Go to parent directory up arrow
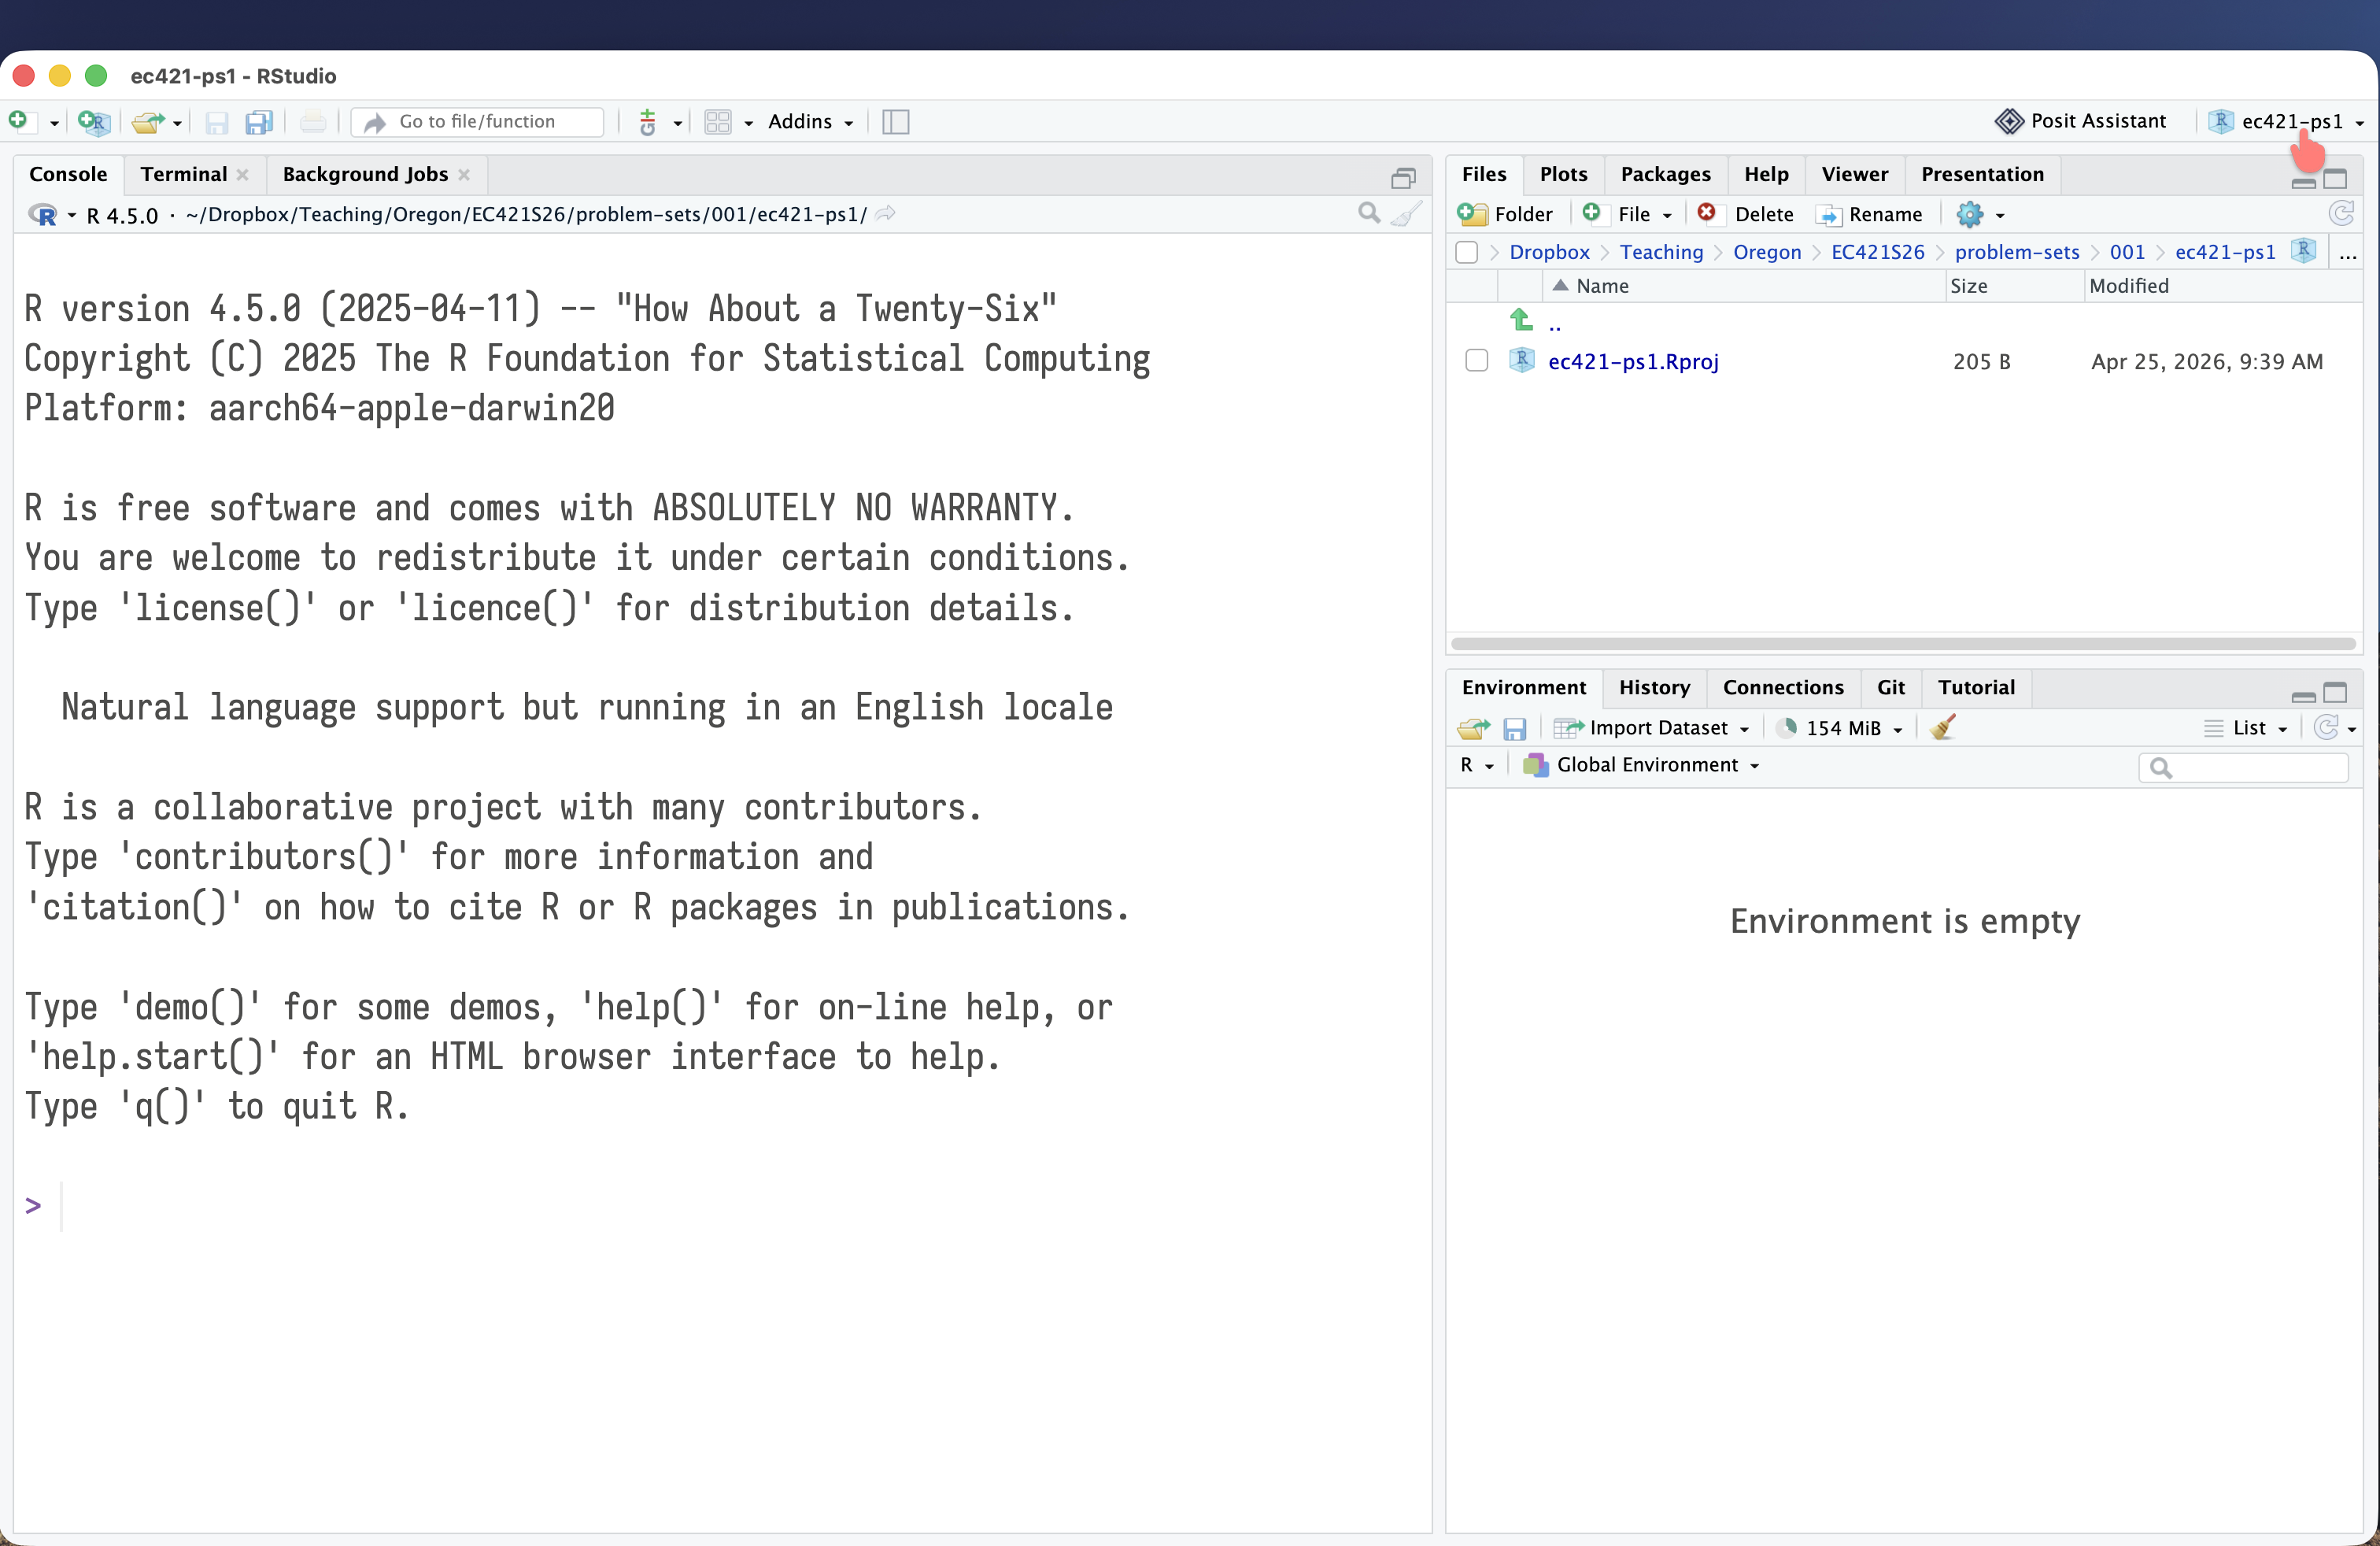 pos(1522,321)
